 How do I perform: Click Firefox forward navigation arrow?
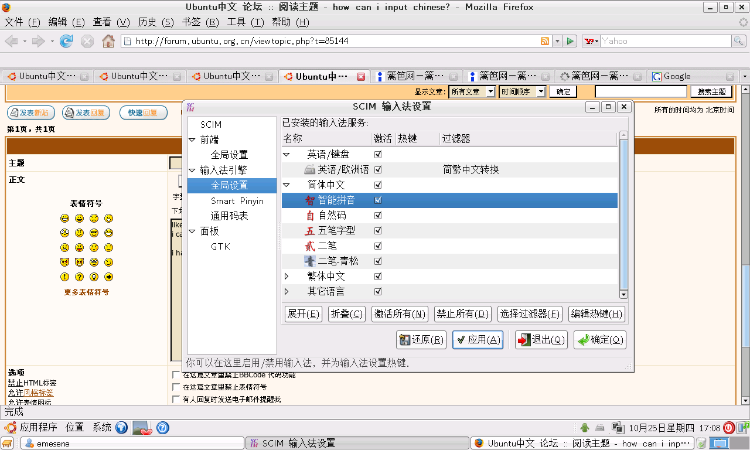[x=39, y=41]
